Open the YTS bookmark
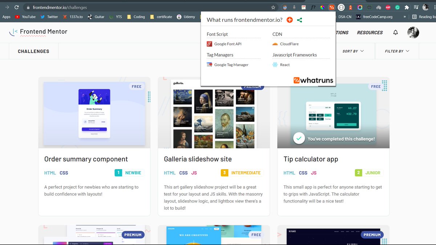Viewport: 436px width, 245px height. click(x=116, y=17)
